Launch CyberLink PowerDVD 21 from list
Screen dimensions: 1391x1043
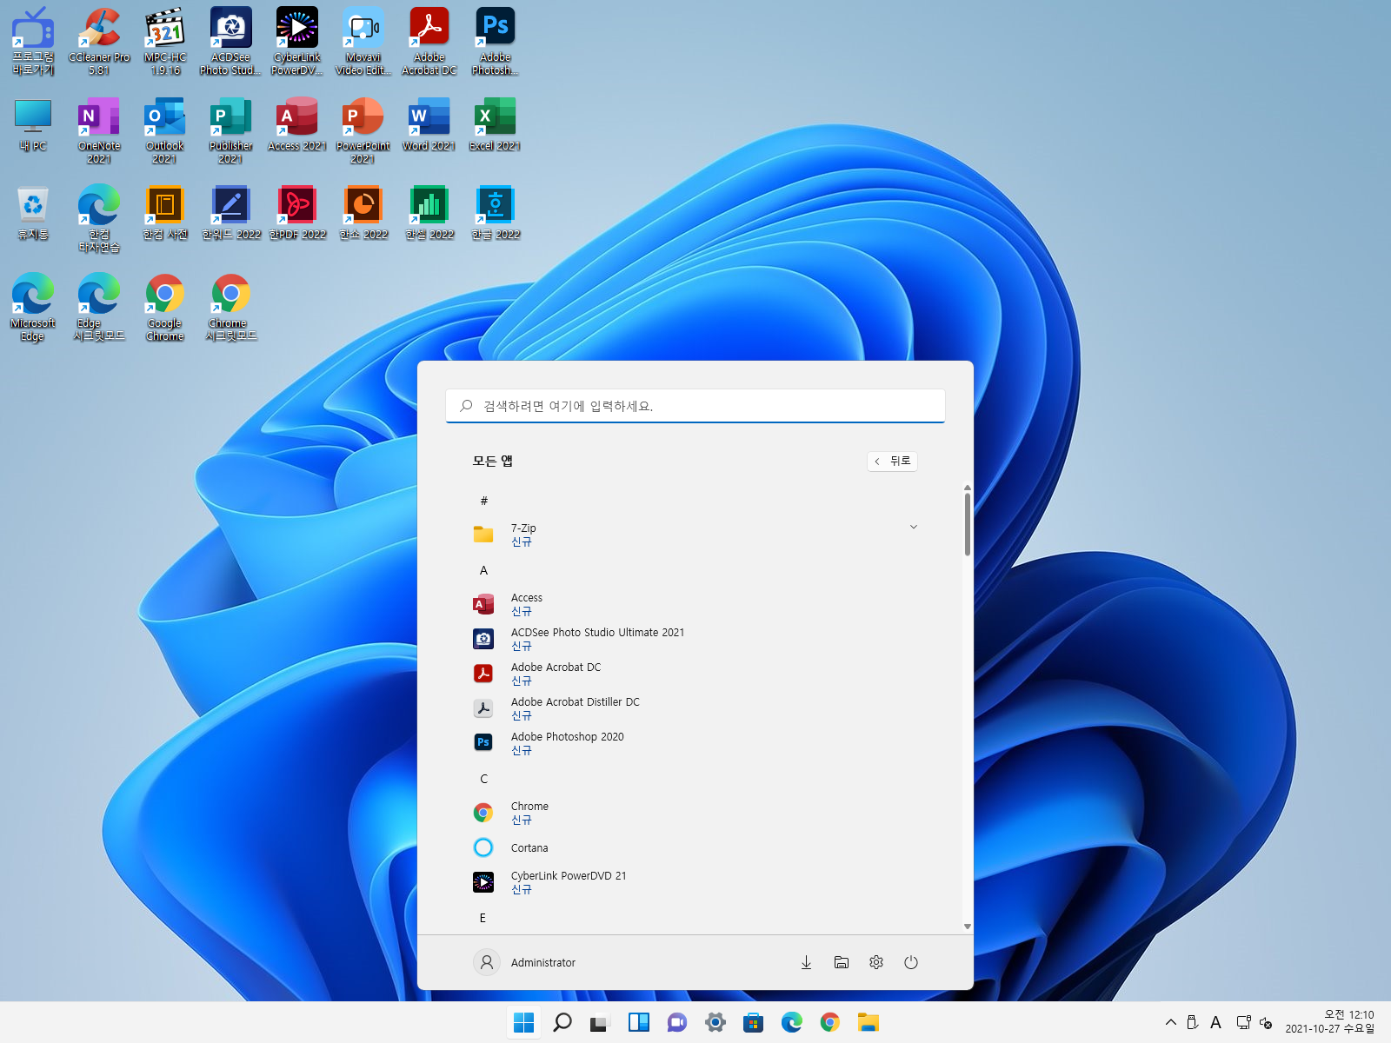(x=695, y=882)
